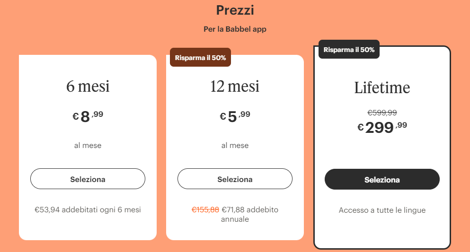Viewport: 470px width, 252px height.
Task: Click the dark Lifetime "Risparma il 50%" badge
Action: pyautogui.click(x=349, y=49)
